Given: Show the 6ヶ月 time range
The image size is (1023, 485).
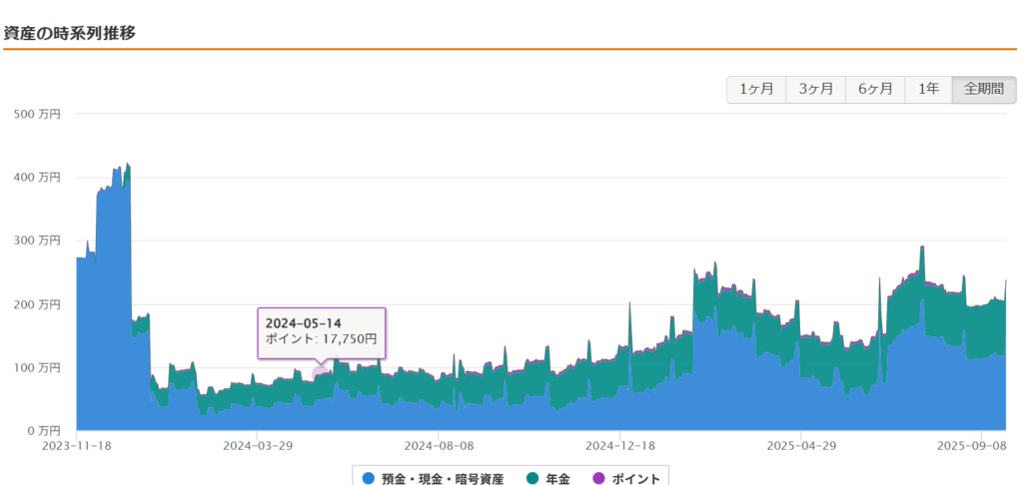Looking at the screenshot, I should pos(874,89).
